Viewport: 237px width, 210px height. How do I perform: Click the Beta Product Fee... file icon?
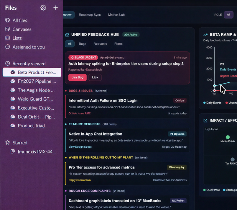pyautogui.click(x=13, y=72)
